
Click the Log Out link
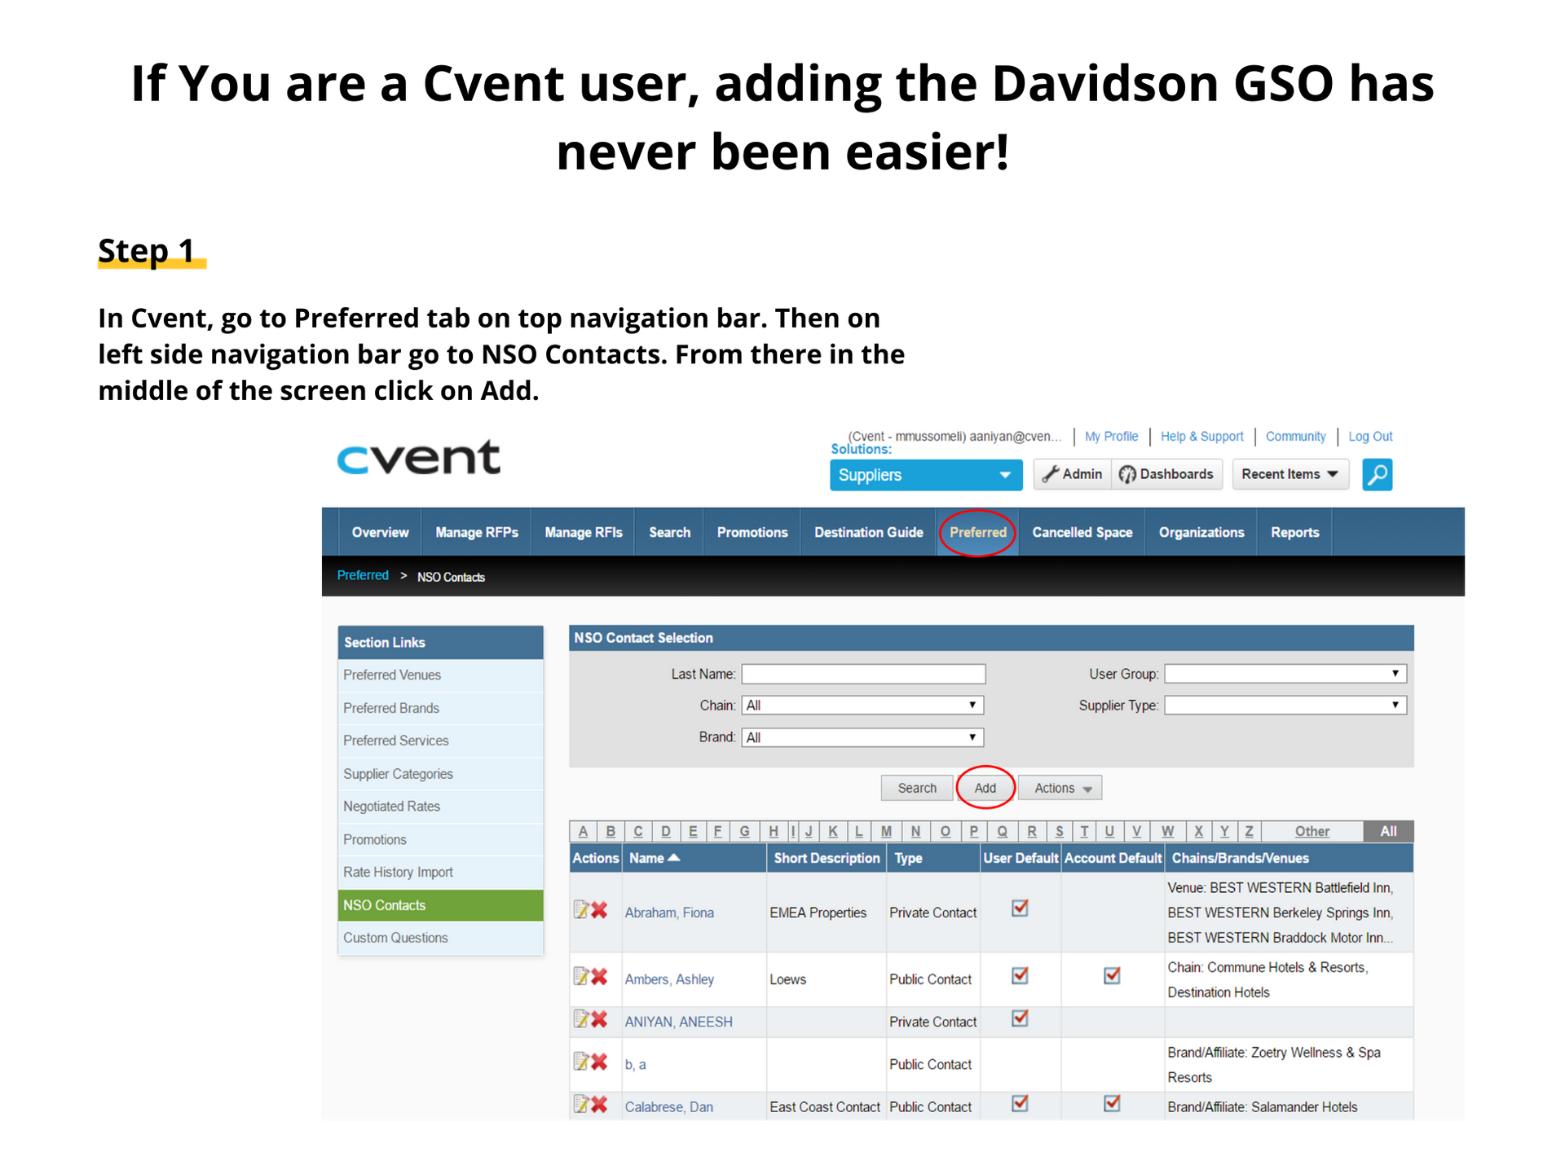pos(1370,436)
